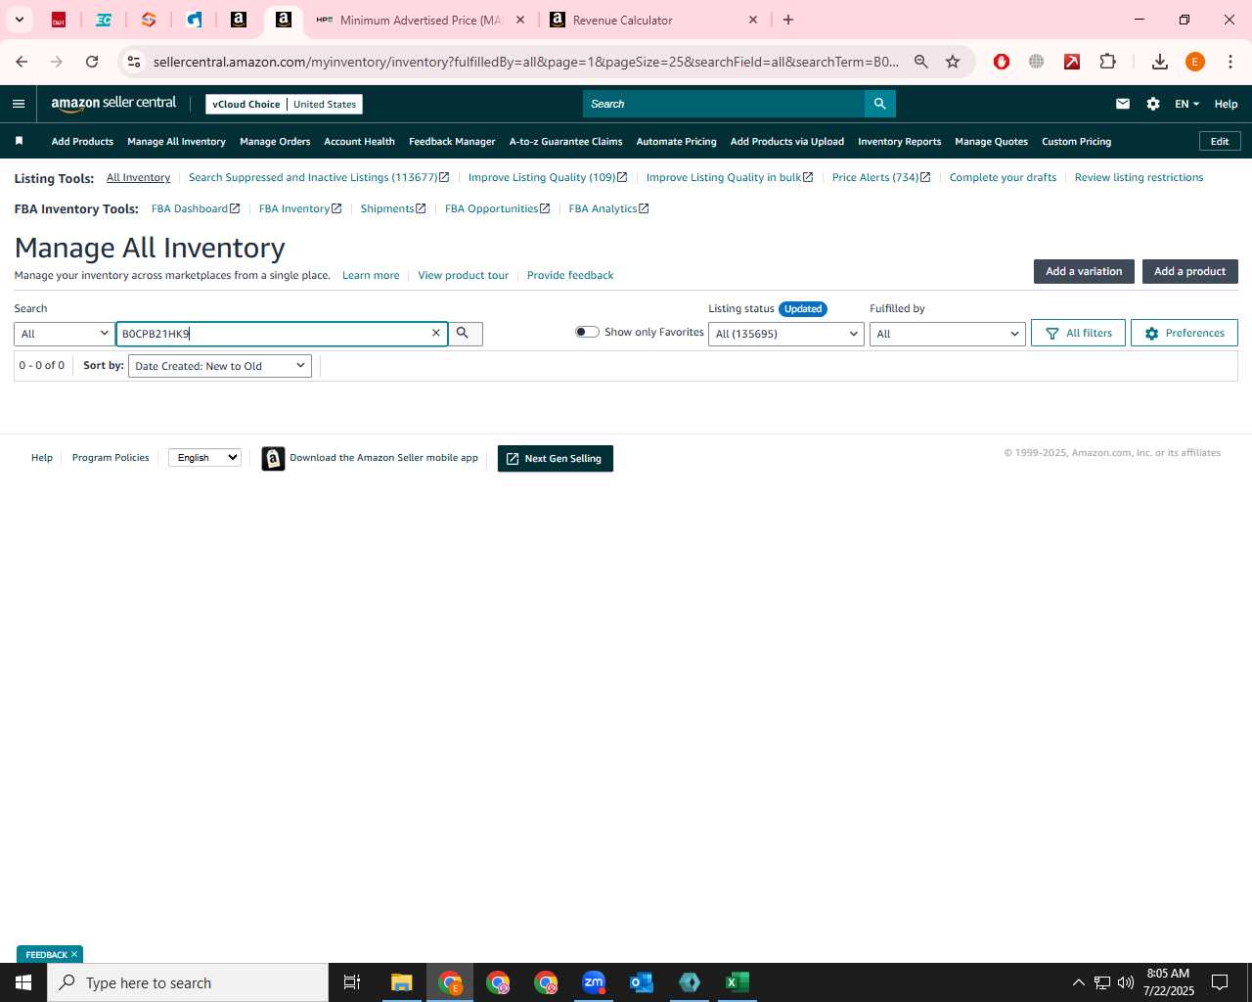Viewport: 1252px width, 1002px height.
Task: Click the Add a variation button
Action: coord(1084,271)
